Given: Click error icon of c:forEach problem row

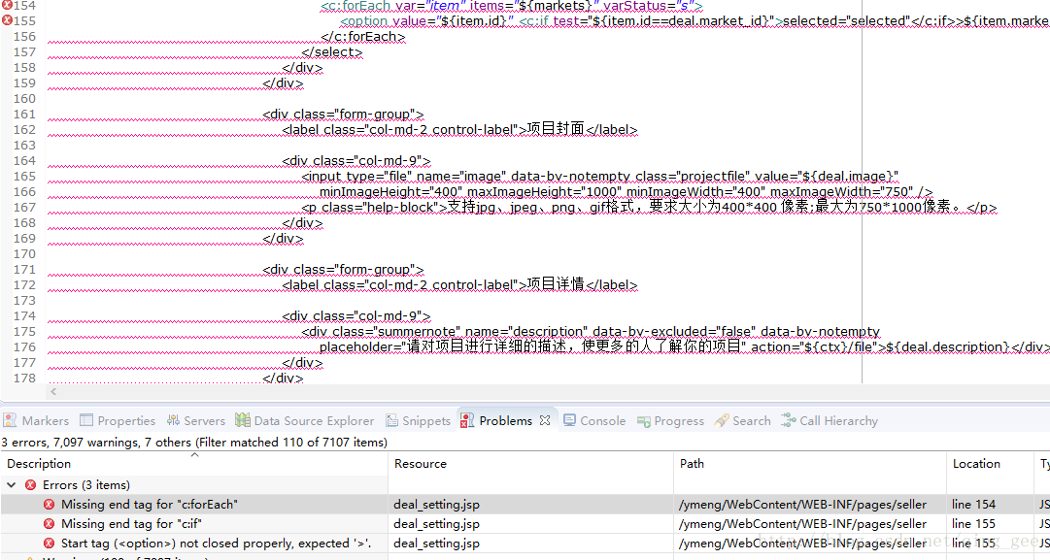Looking at the screenshot, I should coord(49,505).
